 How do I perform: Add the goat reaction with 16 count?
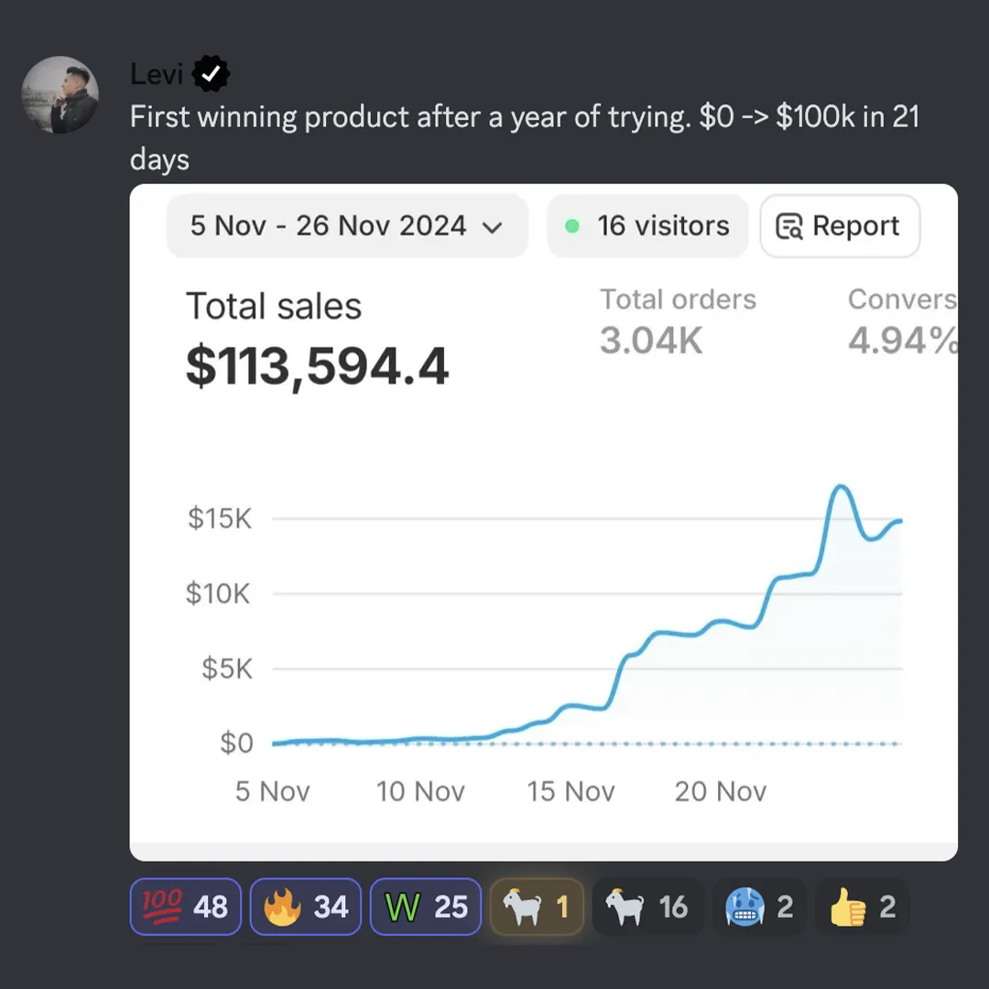(647, 907)
